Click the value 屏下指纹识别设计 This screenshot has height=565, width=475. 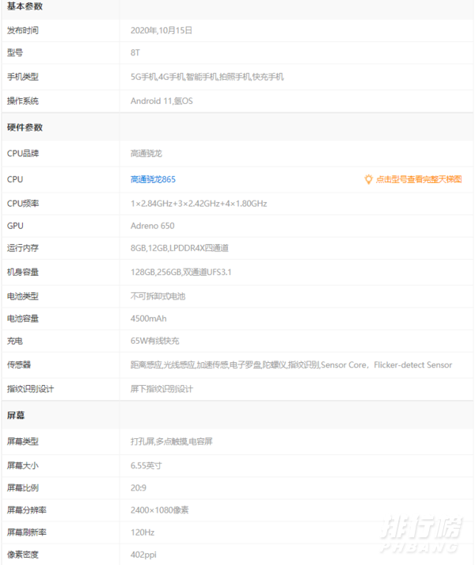(161, 389)
